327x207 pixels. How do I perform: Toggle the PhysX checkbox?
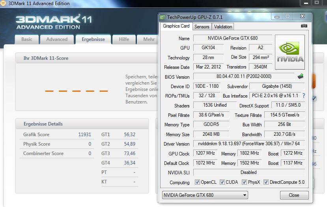coord(244,182)
